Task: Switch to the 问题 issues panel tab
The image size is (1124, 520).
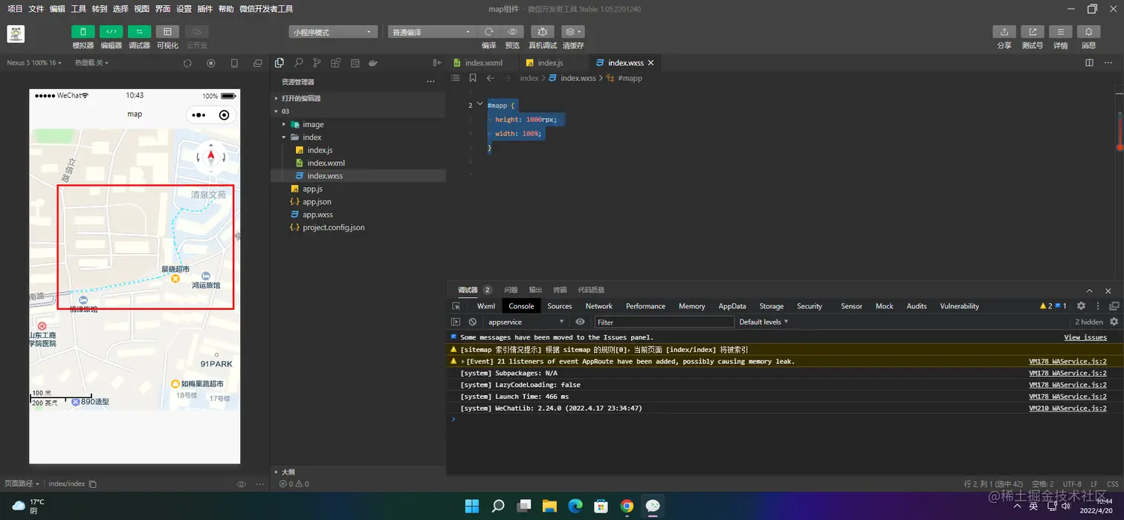Action: pyautogui.click(x=511, y=290)
